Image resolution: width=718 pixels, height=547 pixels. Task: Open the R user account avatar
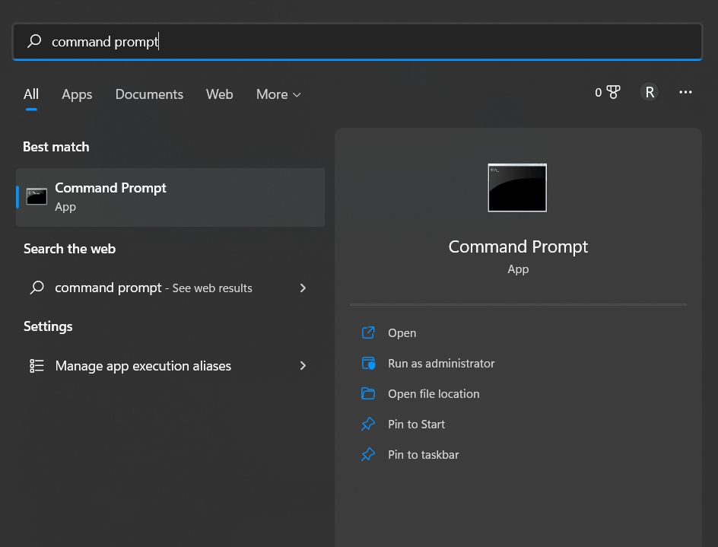tap(650, 92)
